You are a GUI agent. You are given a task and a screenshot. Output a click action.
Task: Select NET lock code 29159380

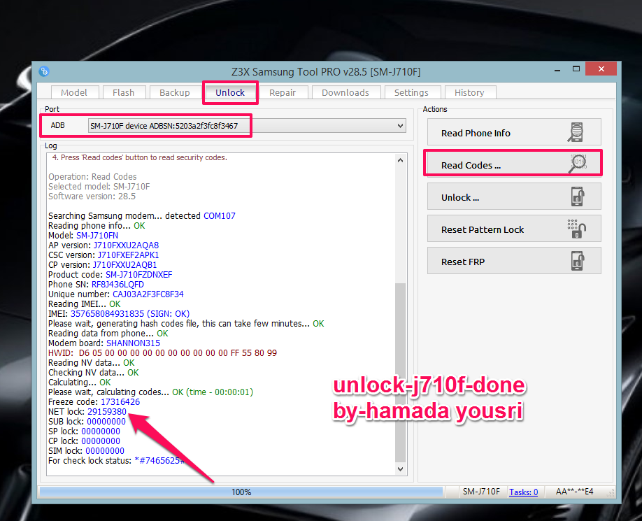107,412
